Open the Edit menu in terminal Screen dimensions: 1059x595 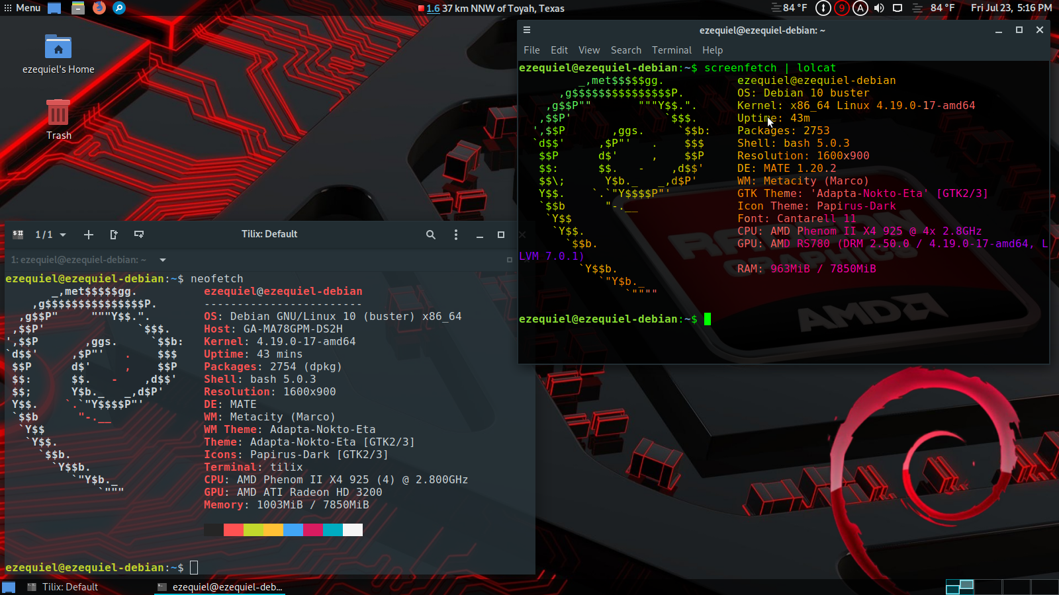[x=559, y=50]
